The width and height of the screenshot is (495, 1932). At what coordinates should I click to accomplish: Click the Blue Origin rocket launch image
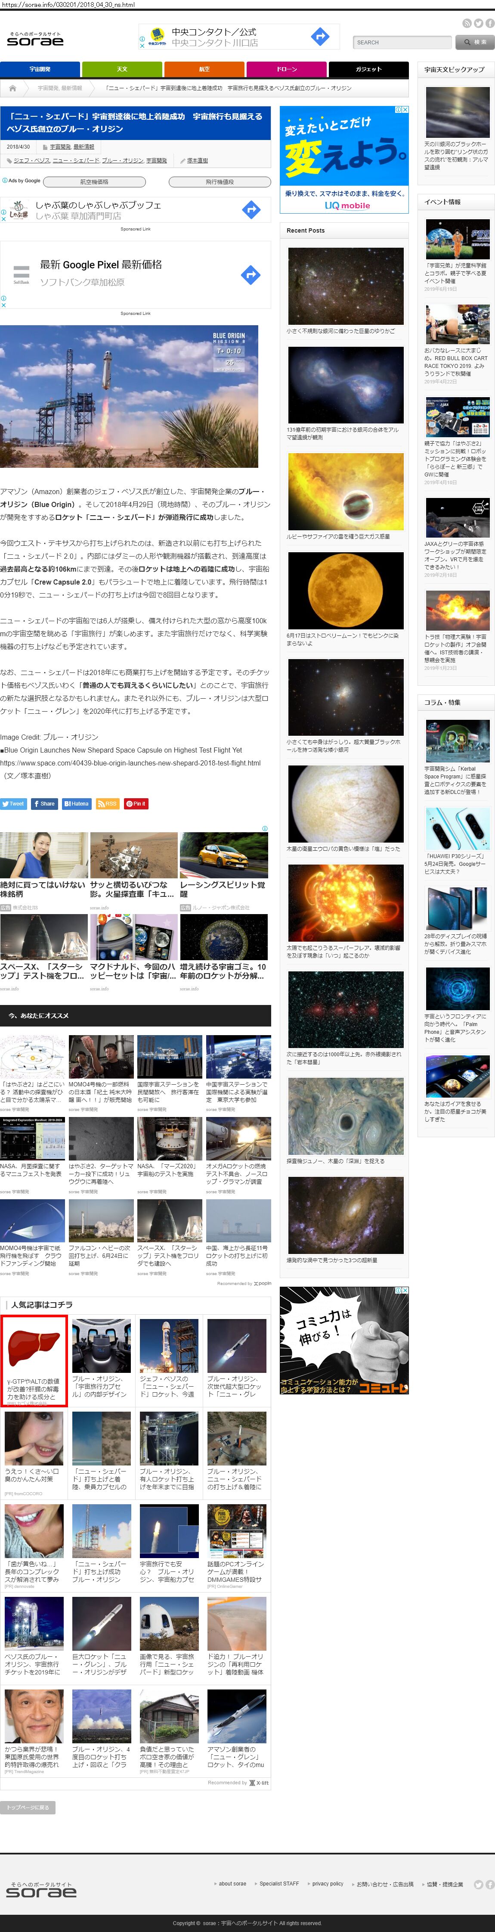pyautogui.click(x=129, y=396)
